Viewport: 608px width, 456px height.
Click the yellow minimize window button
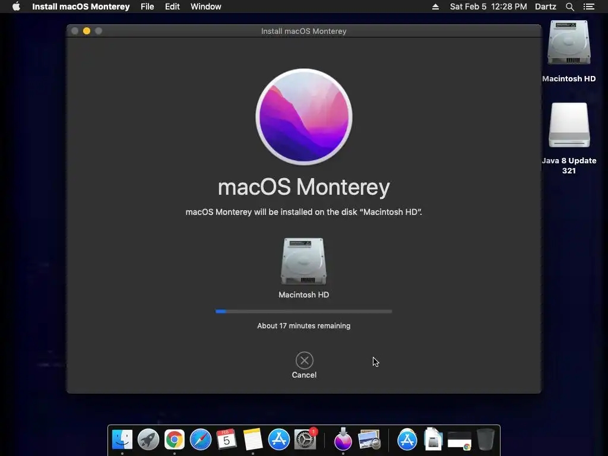tap(87, 31)
